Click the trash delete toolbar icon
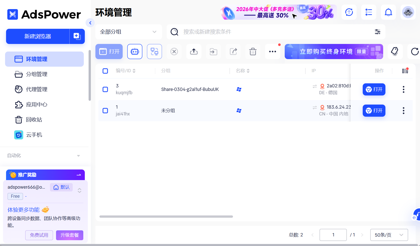420x246 pixels. 253,52
